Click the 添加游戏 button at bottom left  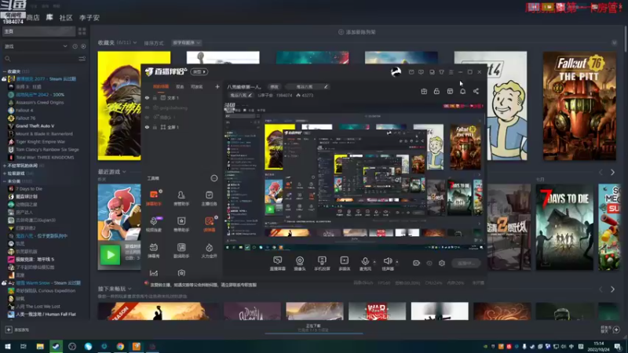click(17, 329)
